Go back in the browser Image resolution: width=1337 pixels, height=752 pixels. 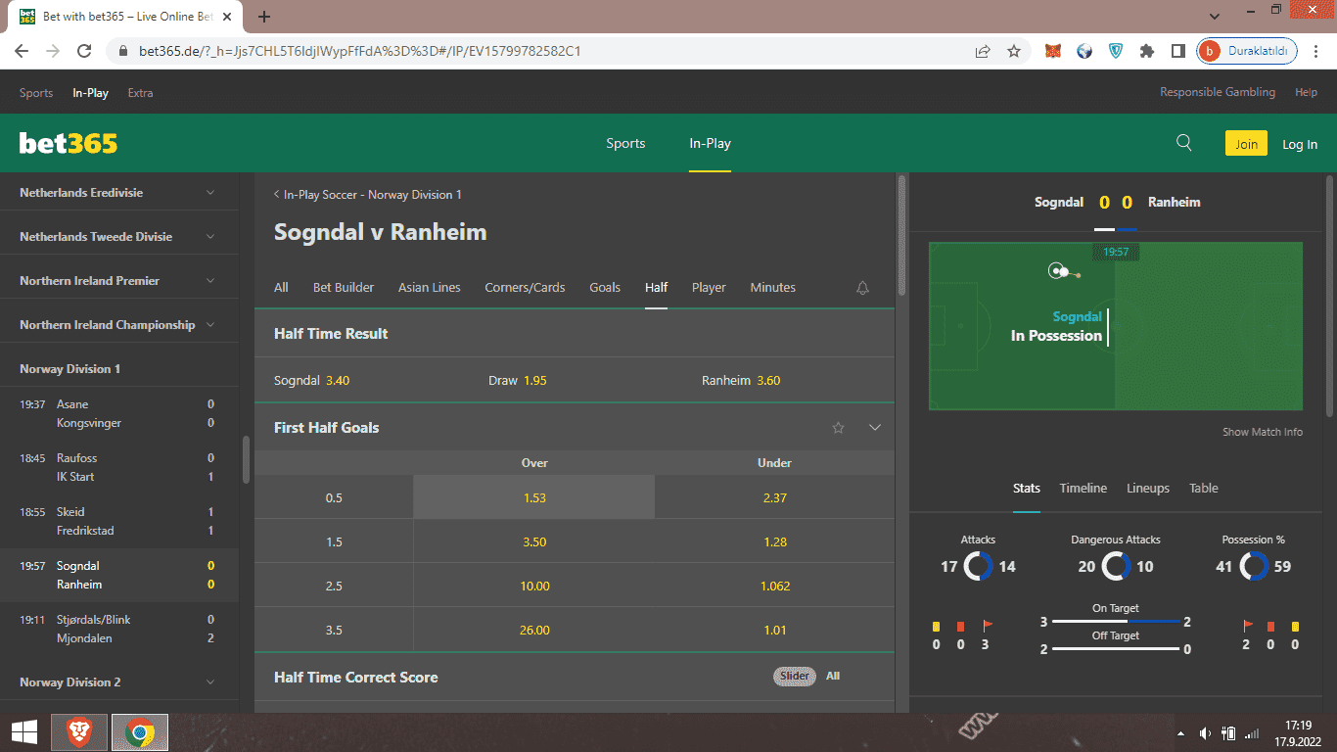[x=22, y=51]
